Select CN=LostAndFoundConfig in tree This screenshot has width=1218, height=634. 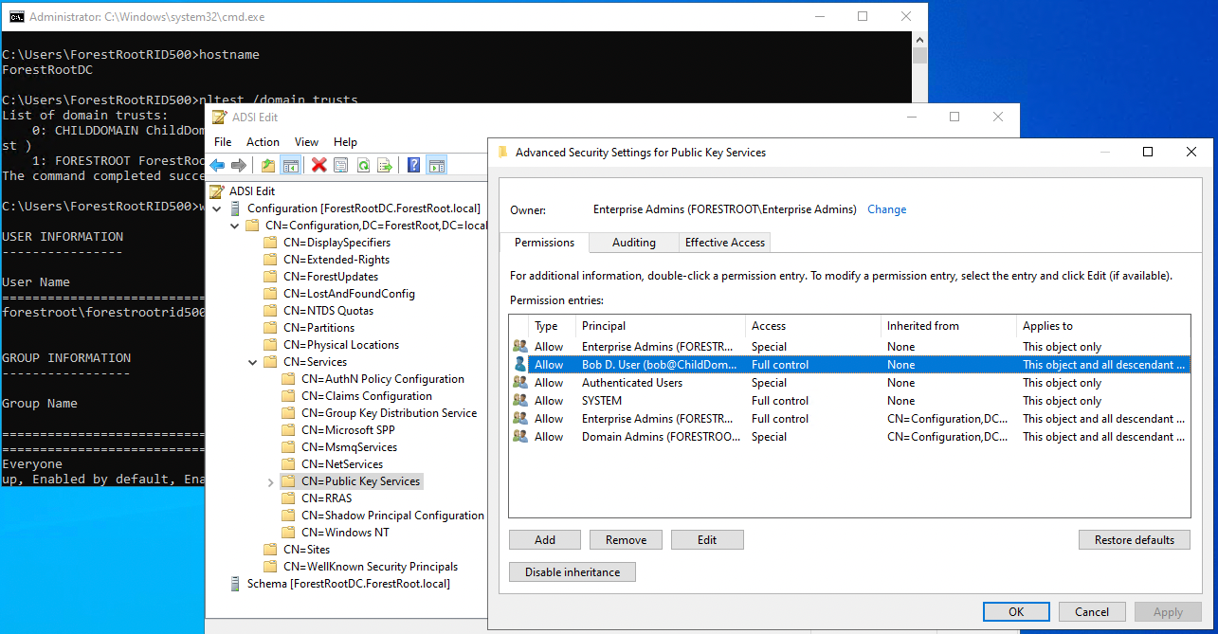tap(349, 294)
